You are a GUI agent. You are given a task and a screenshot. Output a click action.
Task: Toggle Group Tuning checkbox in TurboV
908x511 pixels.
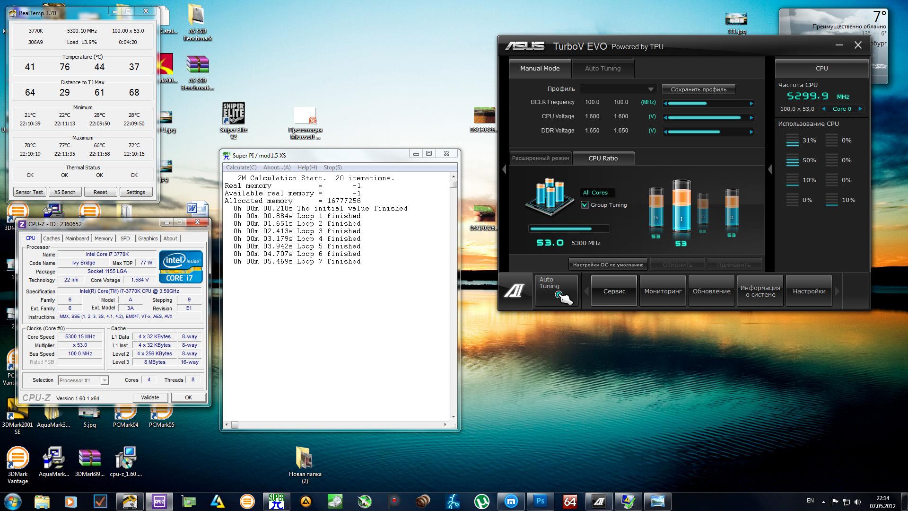(x=585, y=205)
